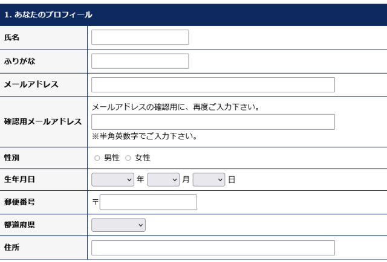387x262 pixels.
Task: Focus the ふりがな text box
Action: pyautogui.click(x=140, y=61)
